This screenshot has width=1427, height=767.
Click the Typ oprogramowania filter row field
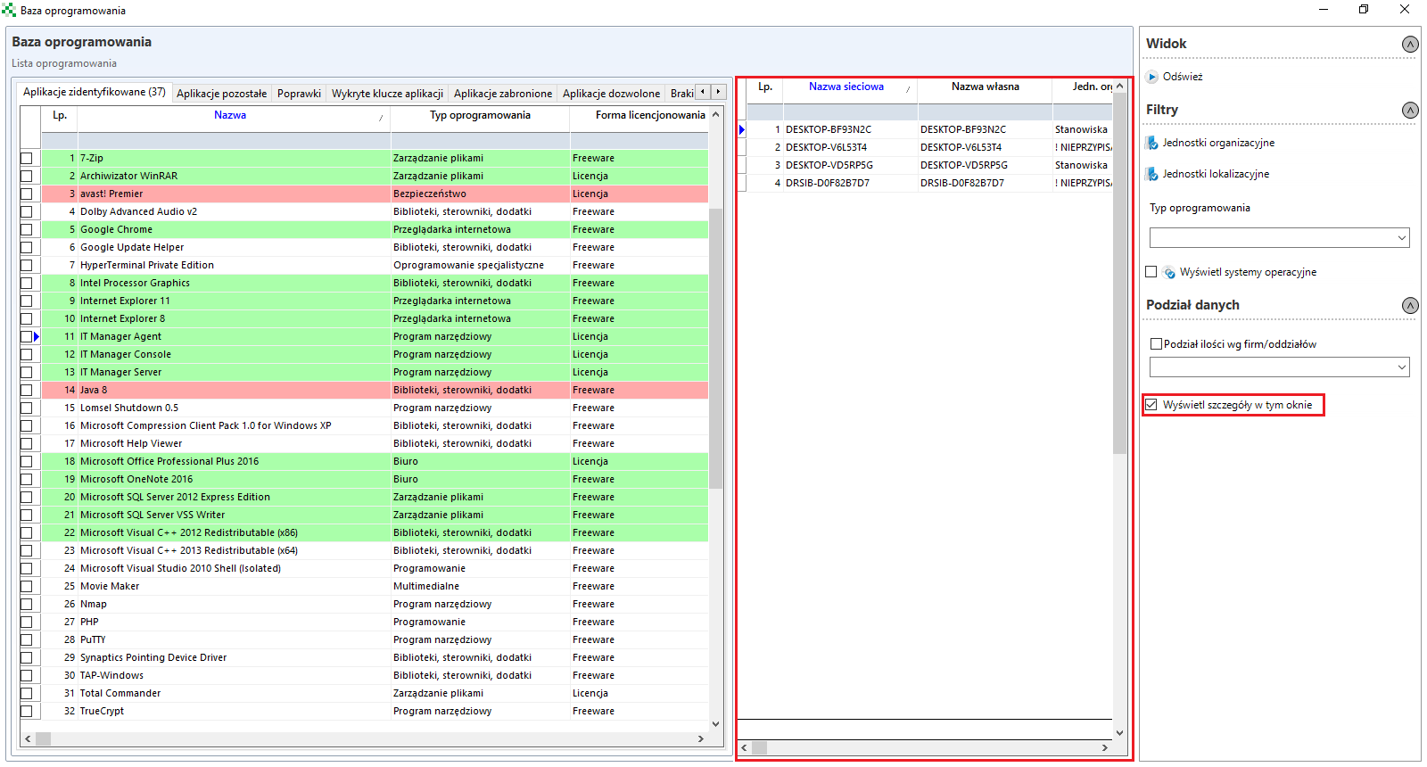click(481, 141)
